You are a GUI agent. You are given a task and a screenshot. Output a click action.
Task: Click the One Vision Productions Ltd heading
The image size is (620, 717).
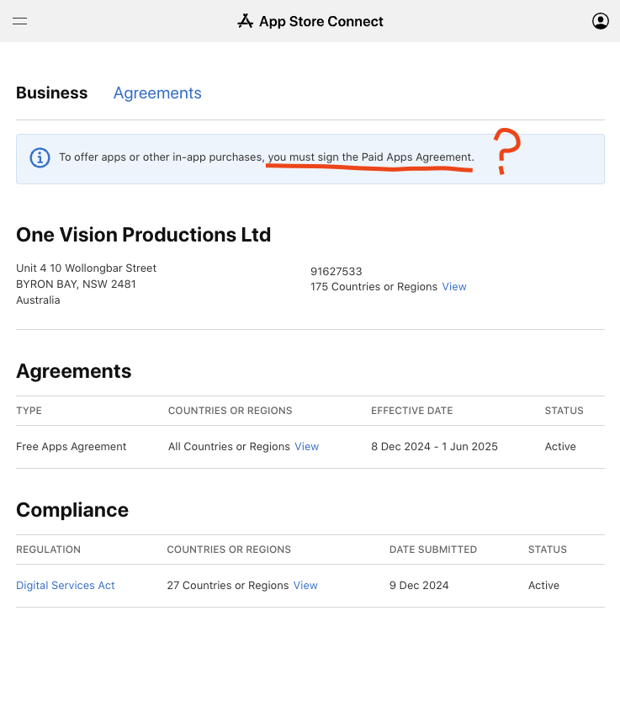(143, 234)
